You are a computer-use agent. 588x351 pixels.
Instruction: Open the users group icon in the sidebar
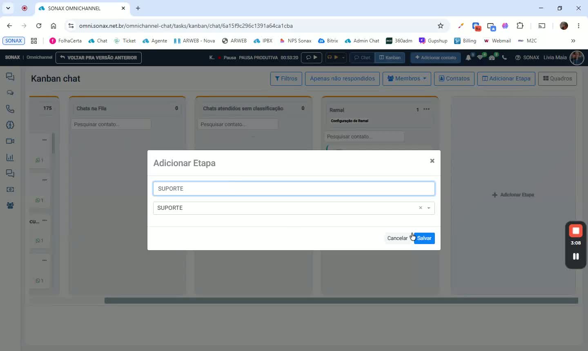(x=10, y=206)
